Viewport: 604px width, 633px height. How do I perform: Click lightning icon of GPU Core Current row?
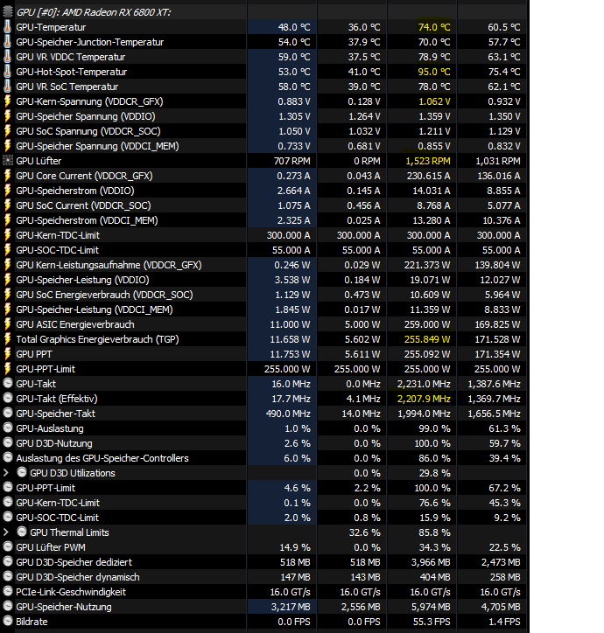7,176
